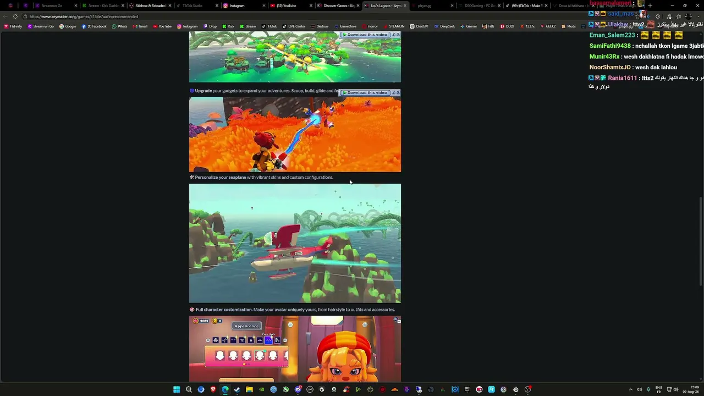Close the (12) YouTube tab

coord(311,5)
